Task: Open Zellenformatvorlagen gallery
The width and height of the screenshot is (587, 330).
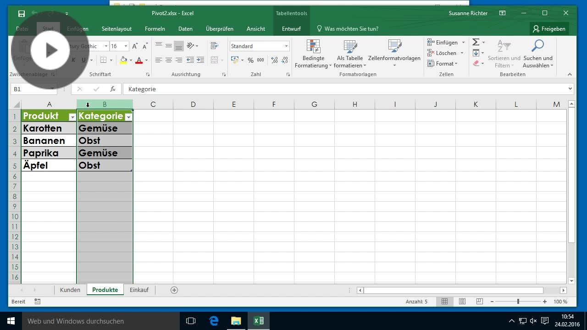Action: coord(394,54)
